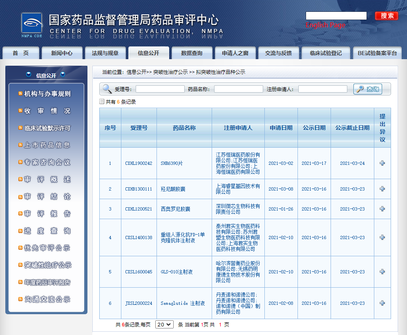Open 沟通交流公示 in the sidebar
The width and height of the screenshot is (407, 335).
[x=47, y=300]
